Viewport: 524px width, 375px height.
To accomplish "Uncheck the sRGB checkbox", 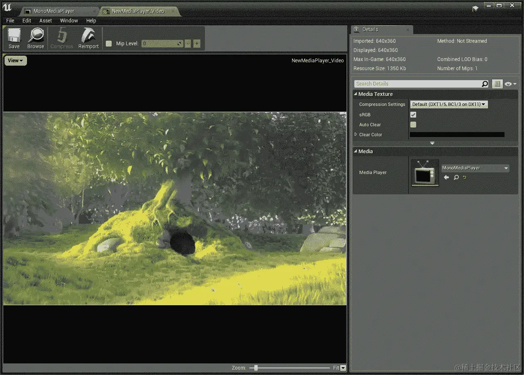I will 413,115.
